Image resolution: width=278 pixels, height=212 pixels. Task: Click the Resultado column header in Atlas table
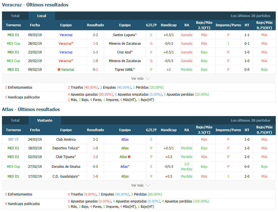coord(95,130)
